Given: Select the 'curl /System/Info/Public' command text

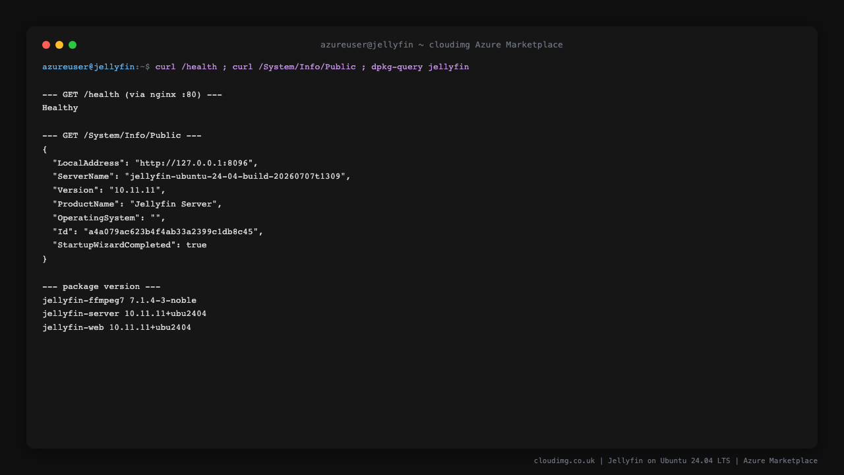Looking at the screenshot, I should (x=294, y=67).
